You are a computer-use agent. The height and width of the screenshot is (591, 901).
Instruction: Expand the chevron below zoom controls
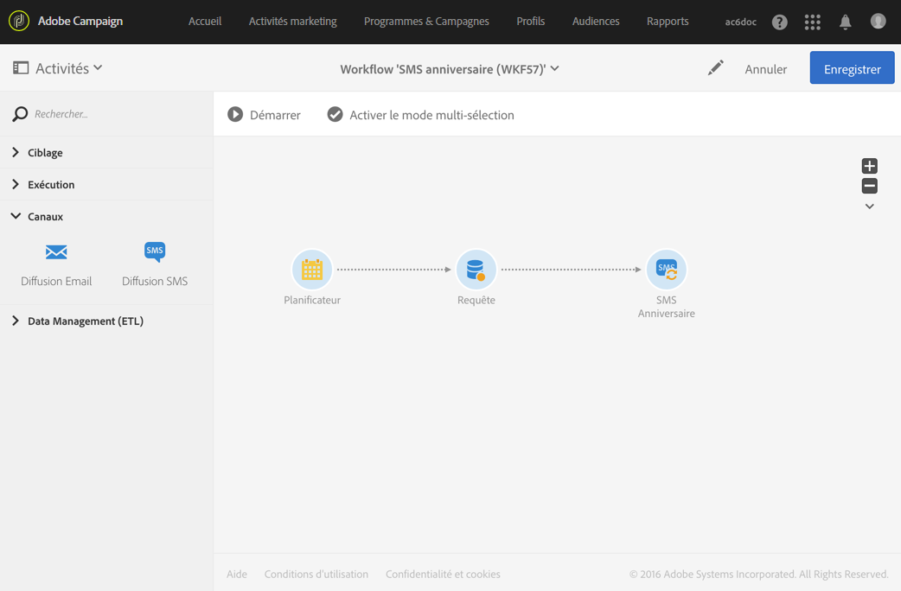(x=869, y=207)
